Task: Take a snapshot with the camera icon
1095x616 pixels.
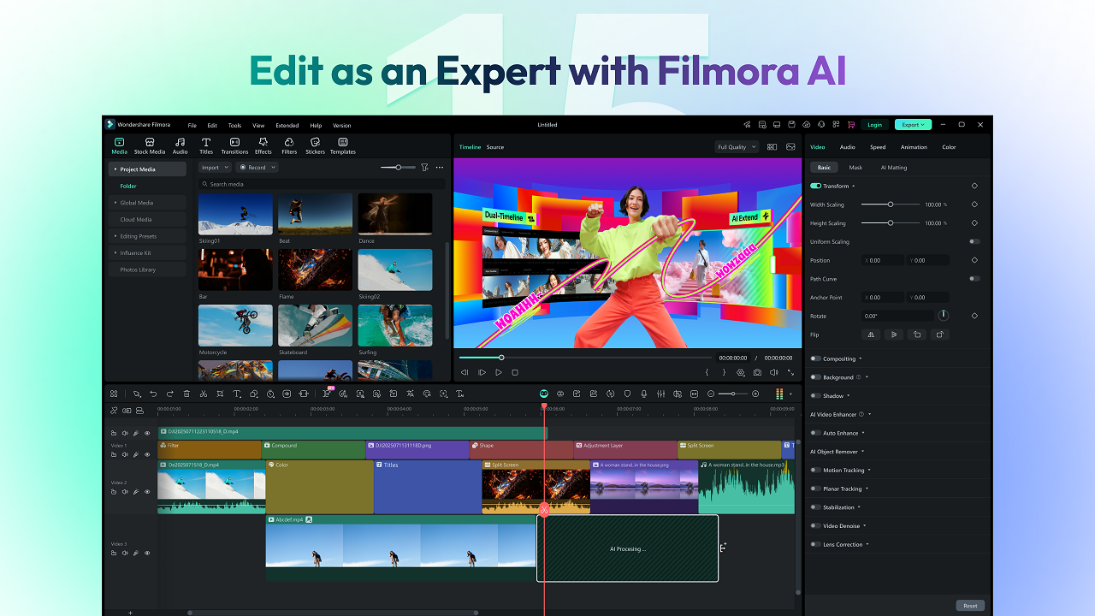Action: [757, 372]
